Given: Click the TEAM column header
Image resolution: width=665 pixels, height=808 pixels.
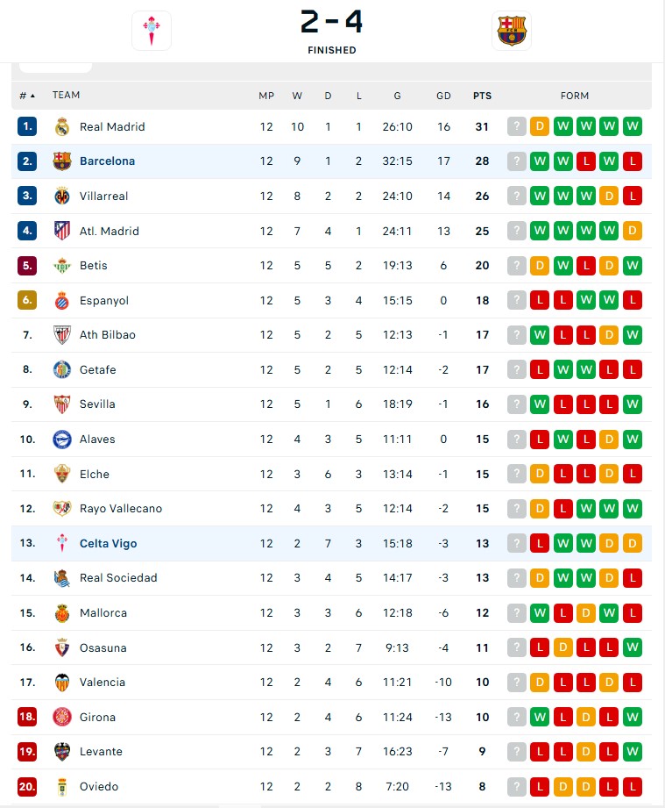Looking at the screenshot, I should pyautogui.click(x=66, y=96).
